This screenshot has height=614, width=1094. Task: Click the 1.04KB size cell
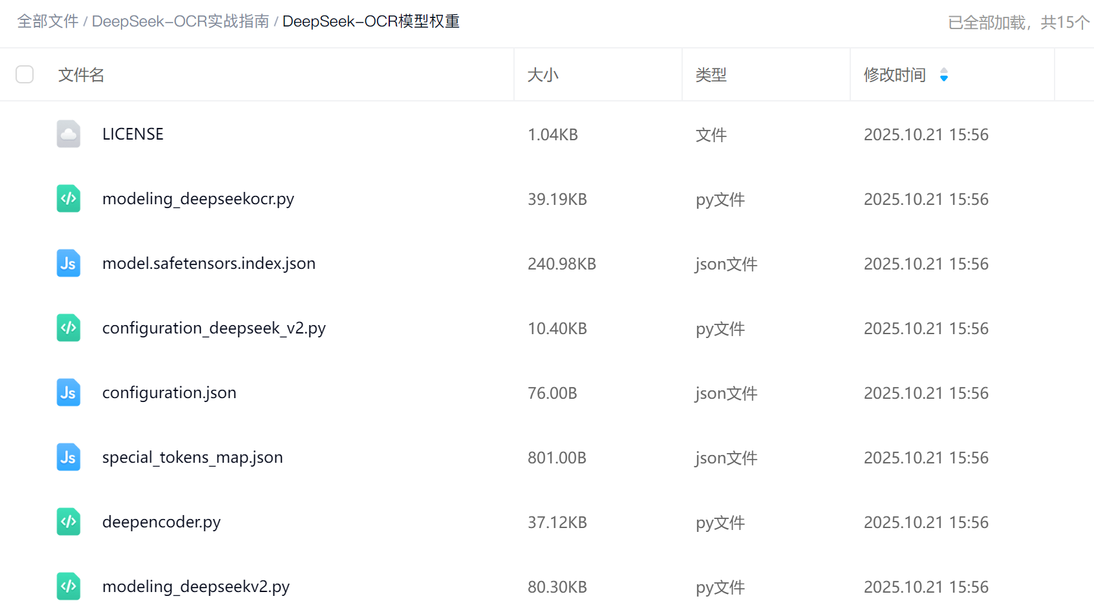553,134
